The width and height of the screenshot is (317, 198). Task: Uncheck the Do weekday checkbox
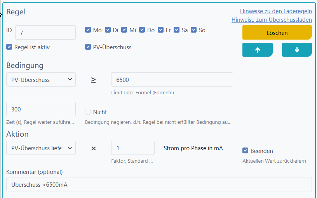142,30
